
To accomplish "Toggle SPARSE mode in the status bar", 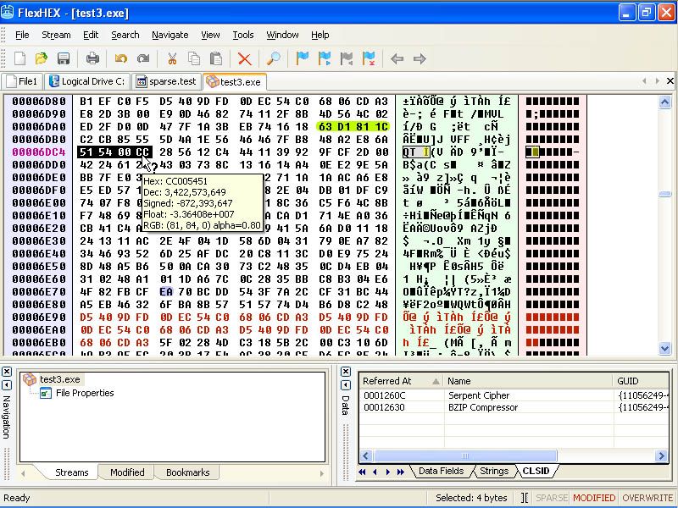I will click(552, 498).
